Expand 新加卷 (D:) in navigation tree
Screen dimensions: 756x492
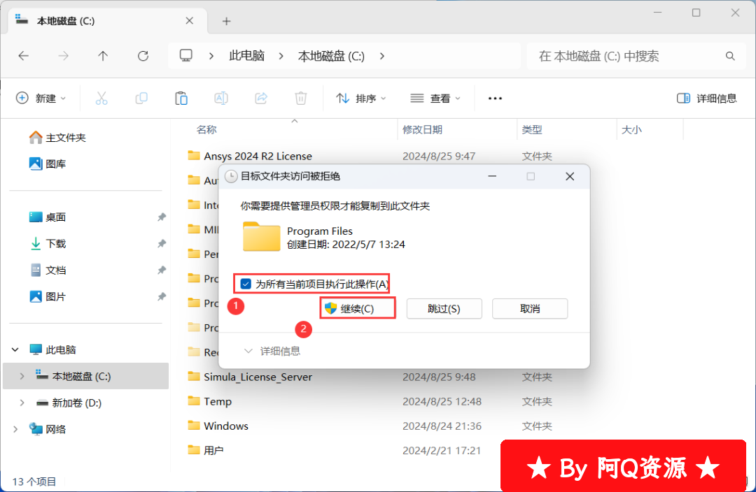coord(22,403)
